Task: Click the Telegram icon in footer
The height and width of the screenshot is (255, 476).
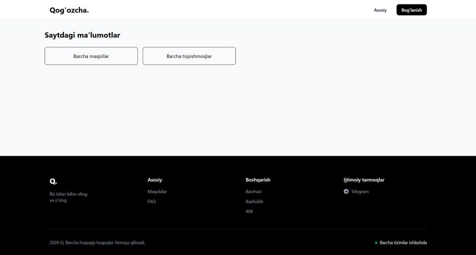Action: point(346,192)
